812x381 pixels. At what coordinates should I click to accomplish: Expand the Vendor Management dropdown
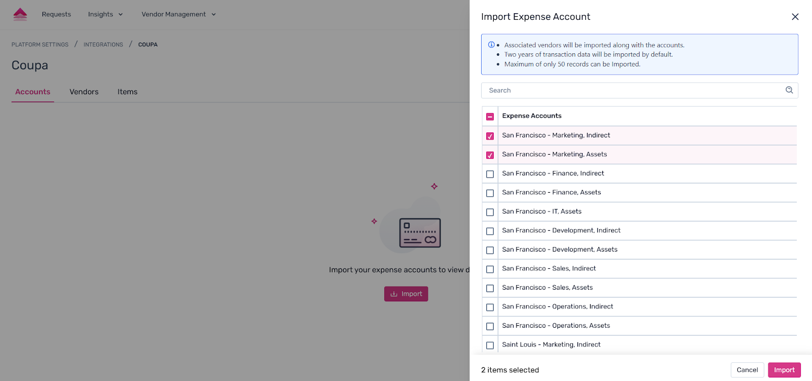(179, 14)
